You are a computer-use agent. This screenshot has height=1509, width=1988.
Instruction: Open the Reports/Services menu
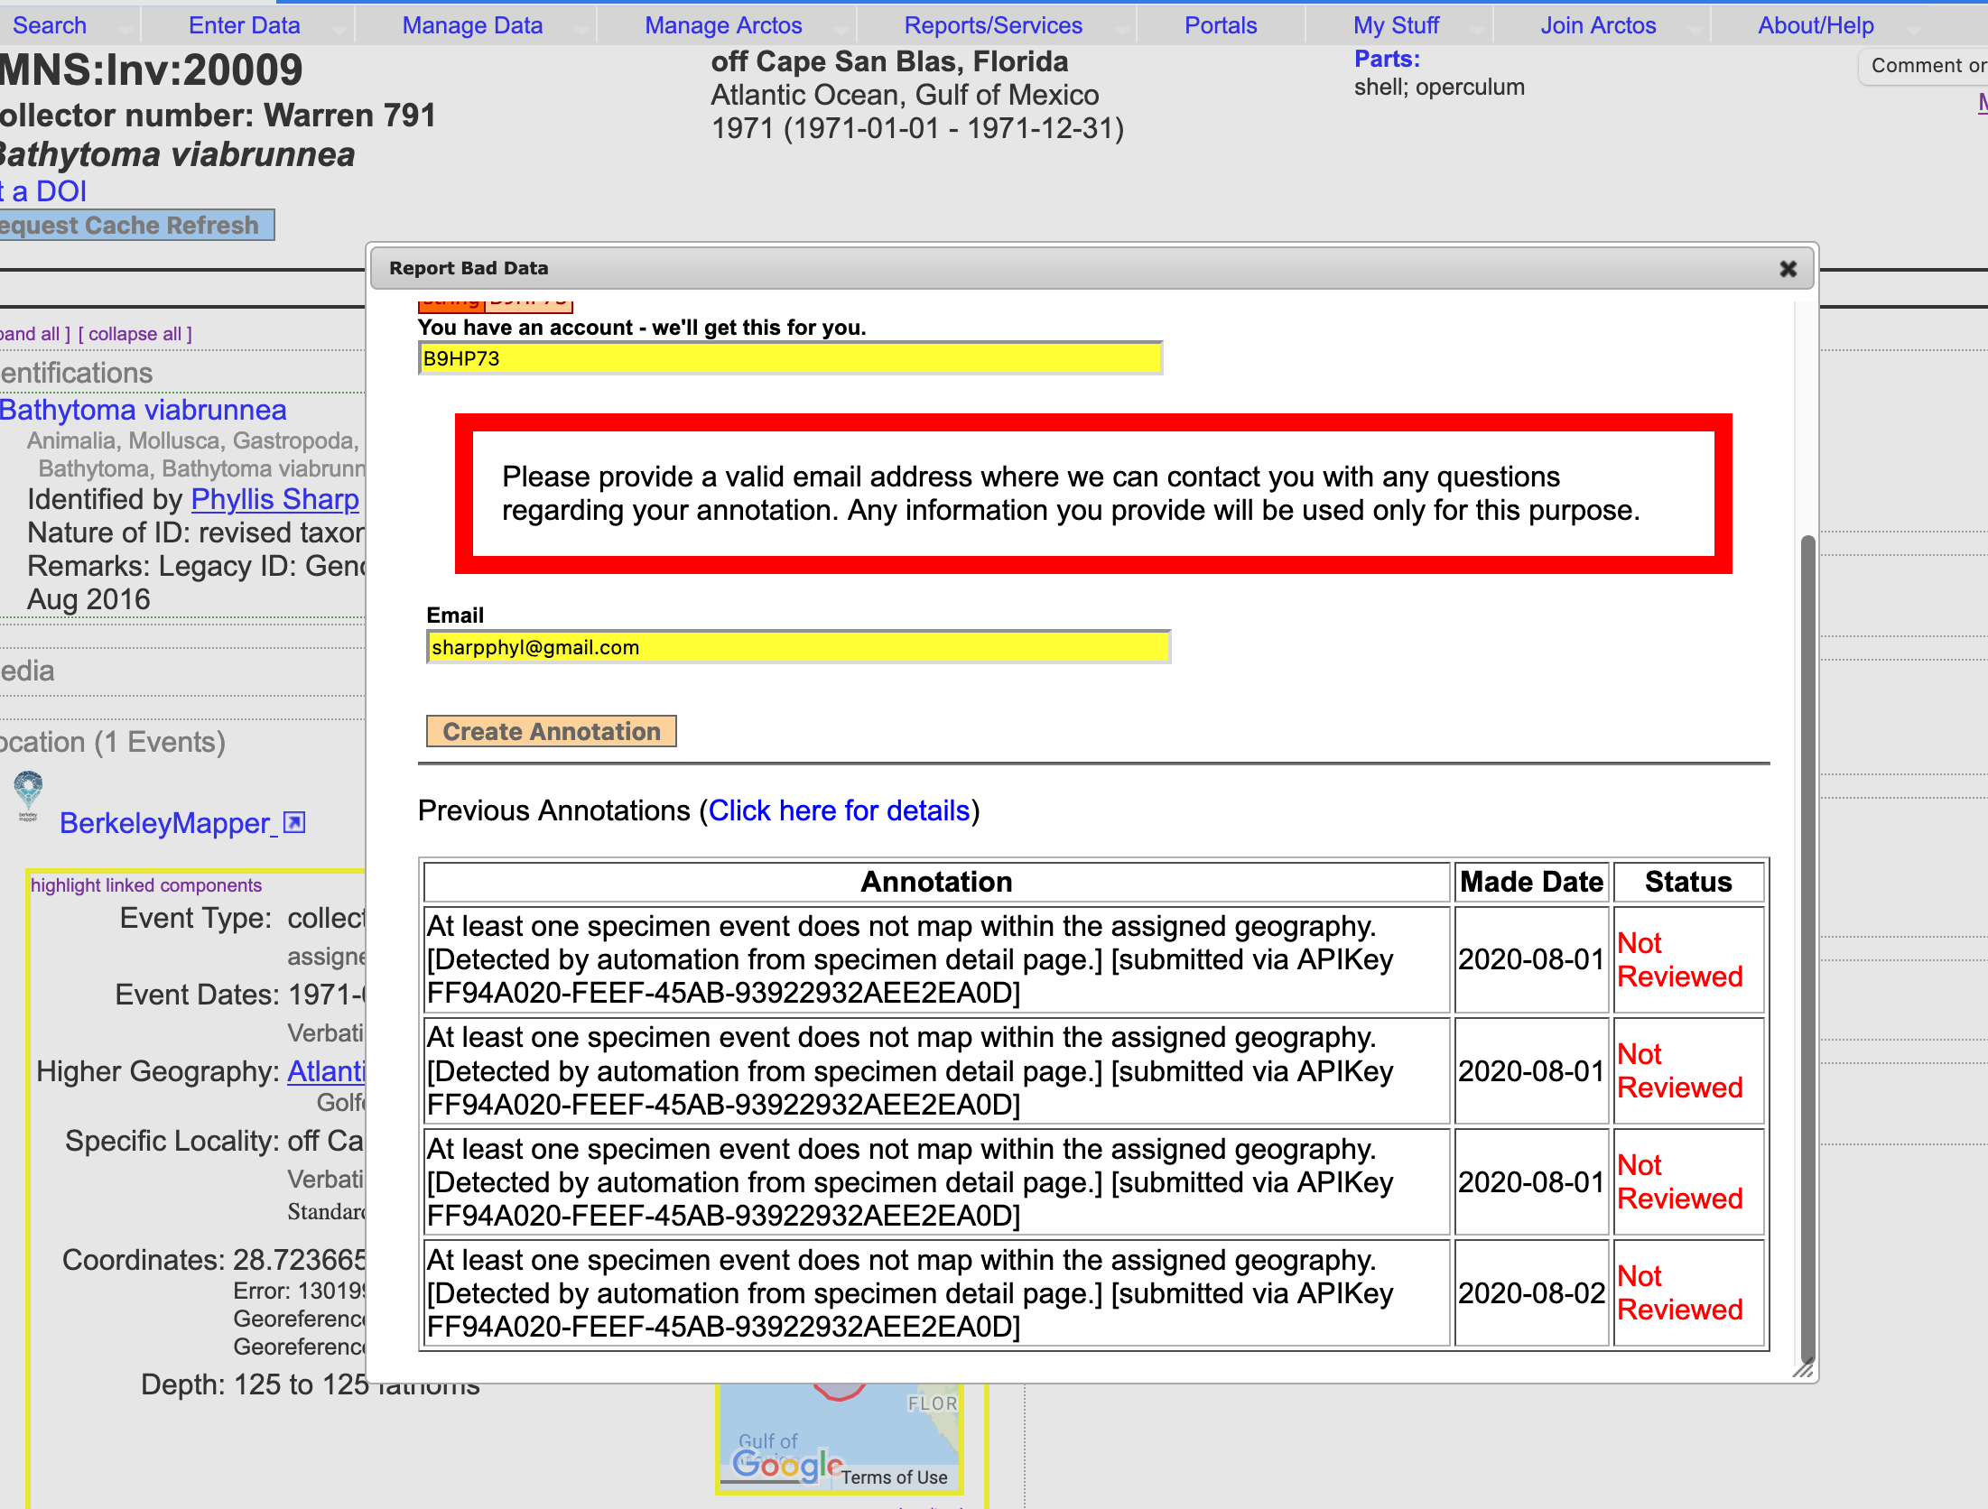click(x=993, y=25)
